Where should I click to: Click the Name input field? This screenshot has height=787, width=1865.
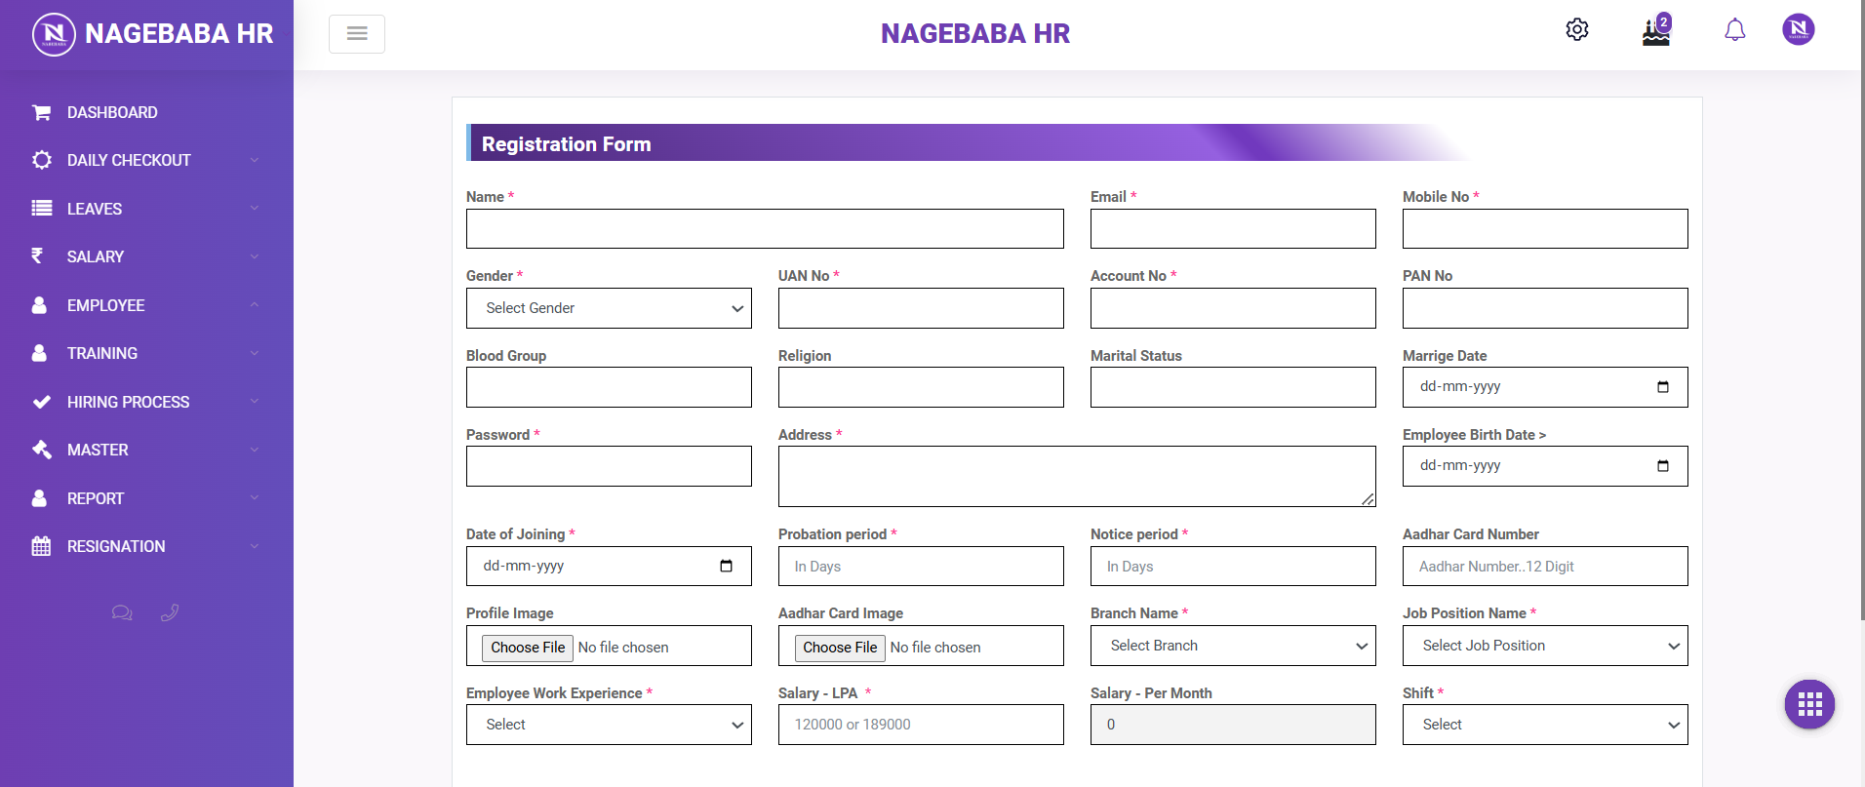click(x=765, y=229)
